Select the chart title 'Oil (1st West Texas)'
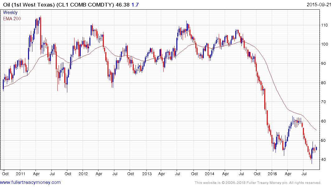Viewport: 335px width, 187px height. (29, 5)
